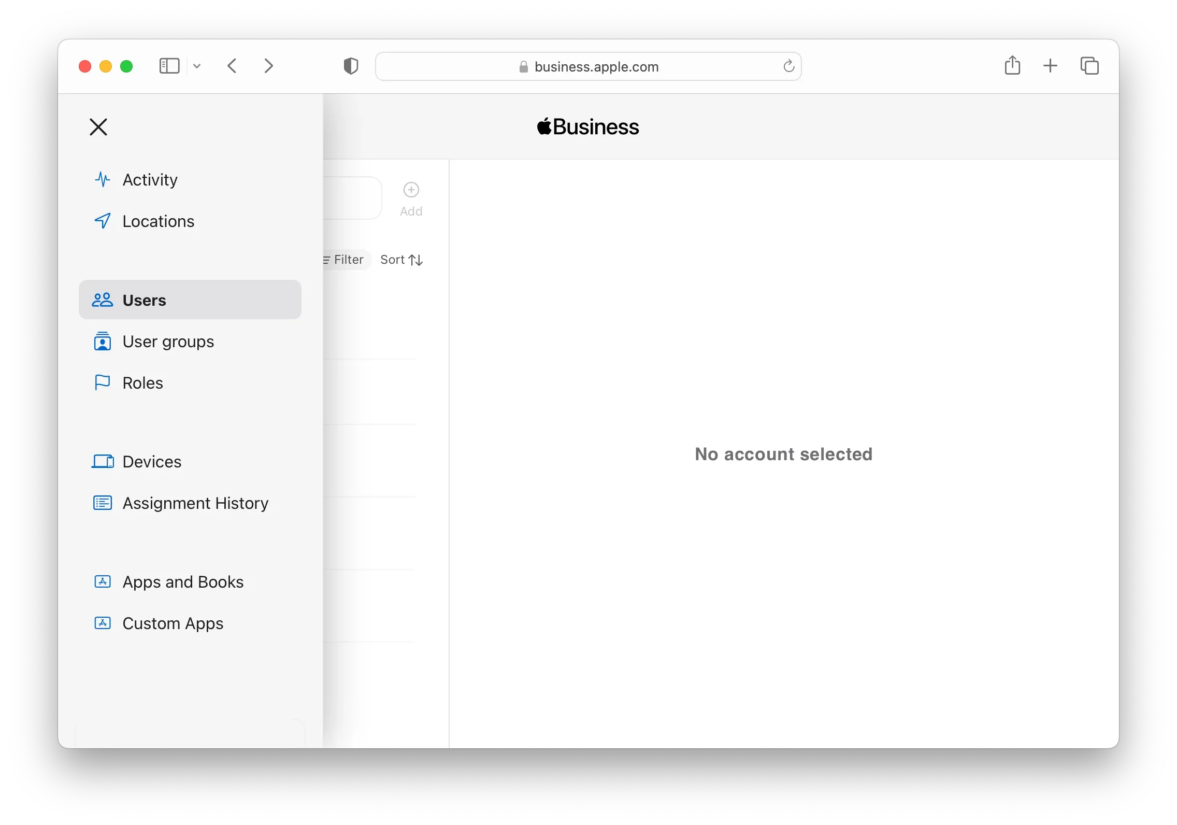The image size is (1177, 825).
Task: Open the Assignment History list
Action: [x=195, y=503]
